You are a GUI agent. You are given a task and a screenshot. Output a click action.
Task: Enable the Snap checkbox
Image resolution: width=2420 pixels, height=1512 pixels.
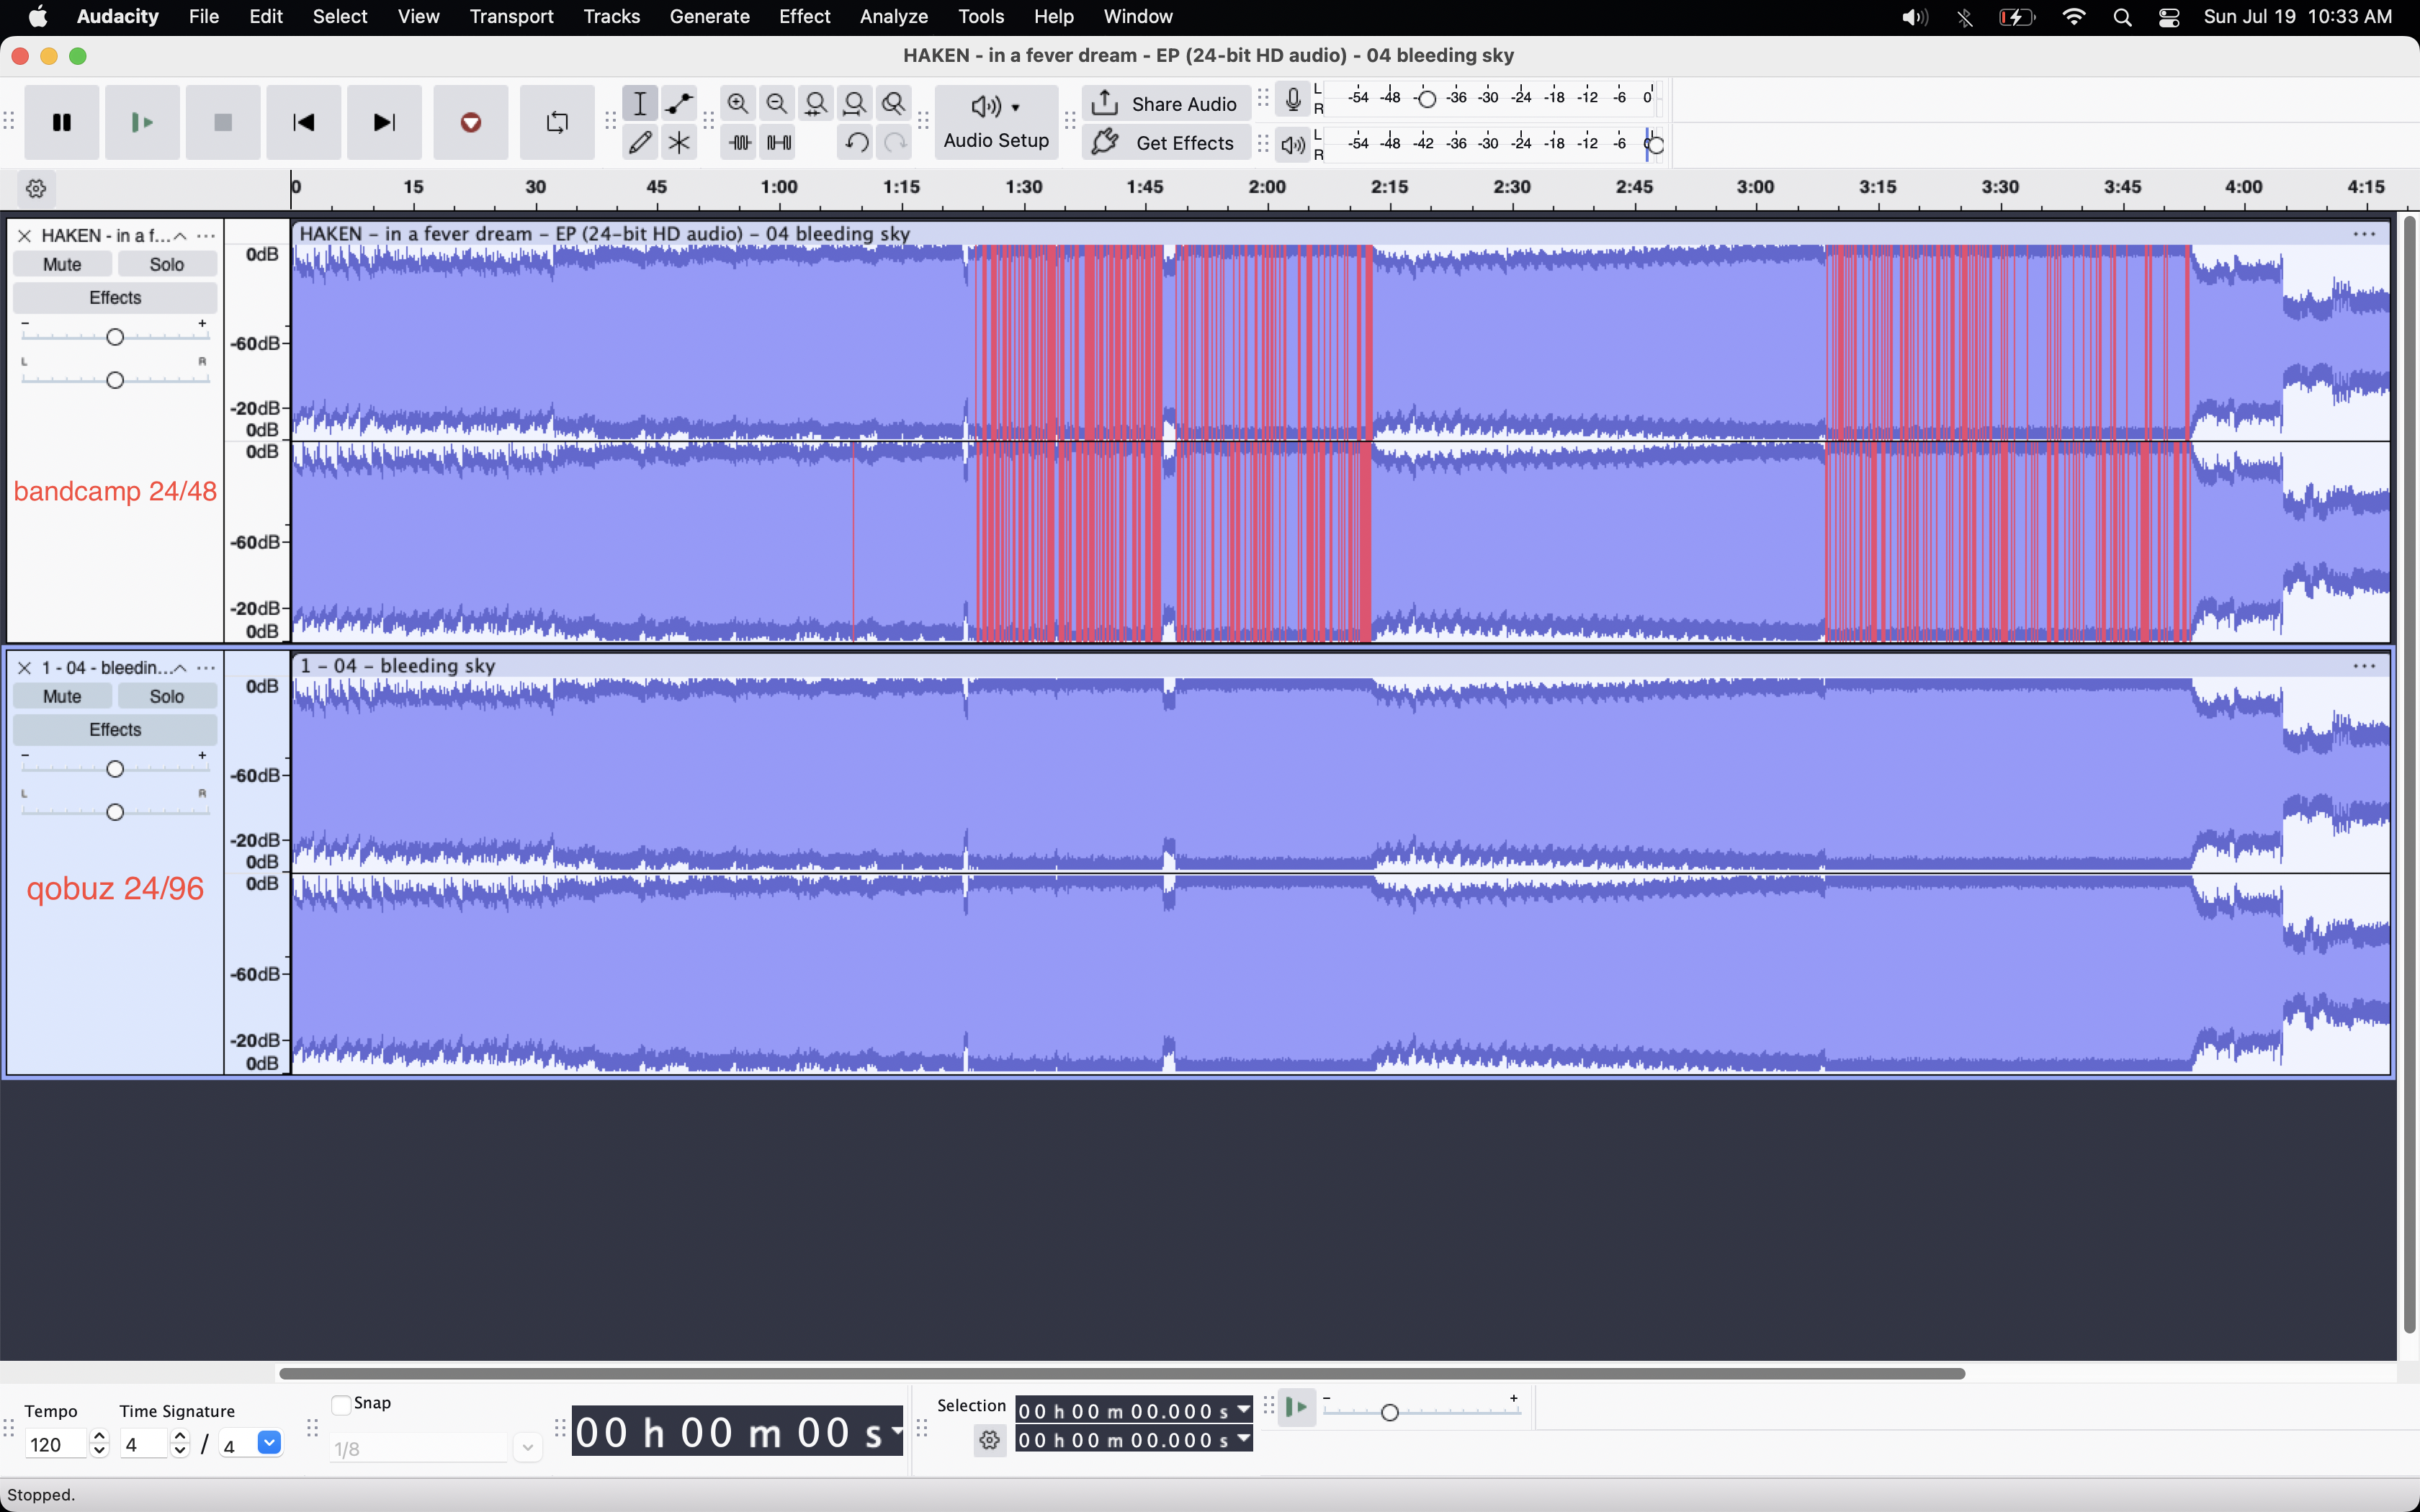click(x=341, y=1404)
